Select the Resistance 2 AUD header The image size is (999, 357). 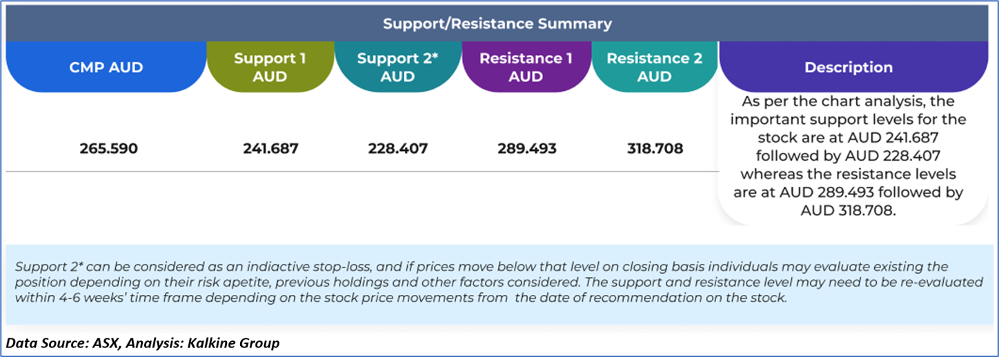[x=654, y=68]
